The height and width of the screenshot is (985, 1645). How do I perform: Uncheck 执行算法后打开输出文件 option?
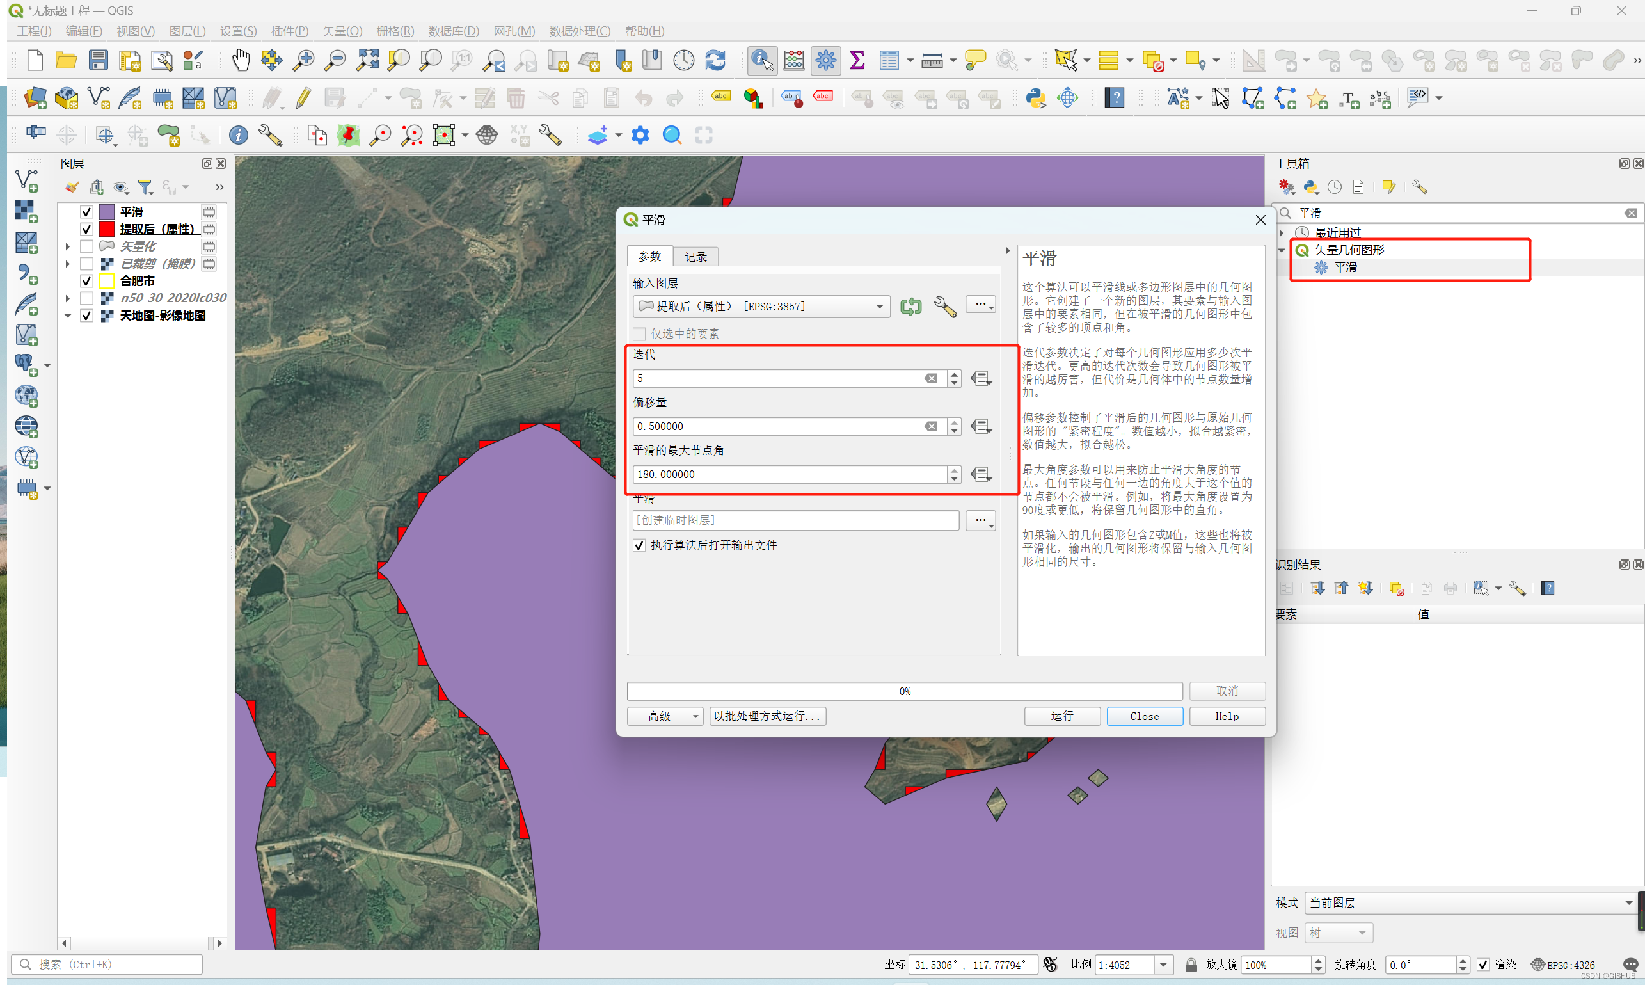[x=639, y=545]
